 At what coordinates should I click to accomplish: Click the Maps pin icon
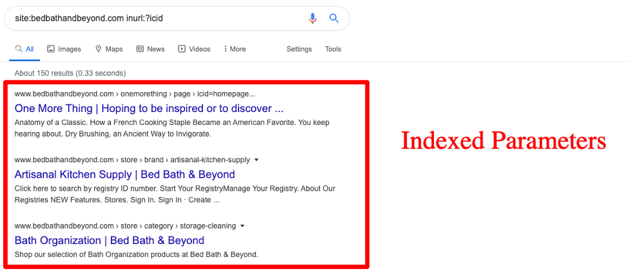click(98, 49)
